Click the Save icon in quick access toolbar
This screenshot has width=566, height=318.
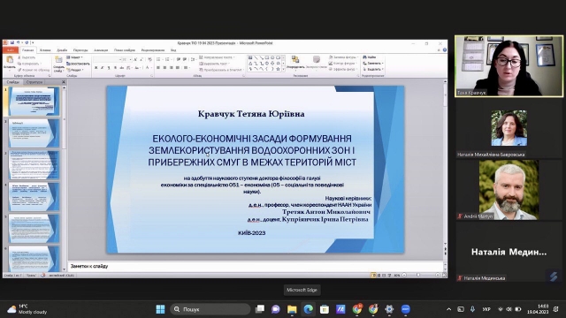point(11,42)
